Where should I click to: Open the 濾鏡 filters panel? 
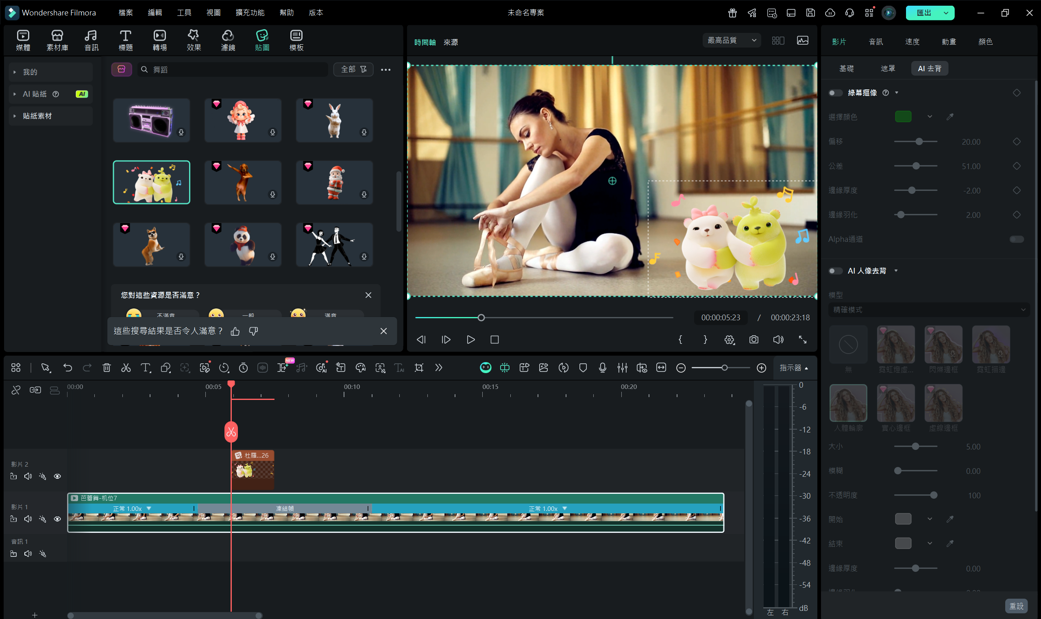[228, 41]
